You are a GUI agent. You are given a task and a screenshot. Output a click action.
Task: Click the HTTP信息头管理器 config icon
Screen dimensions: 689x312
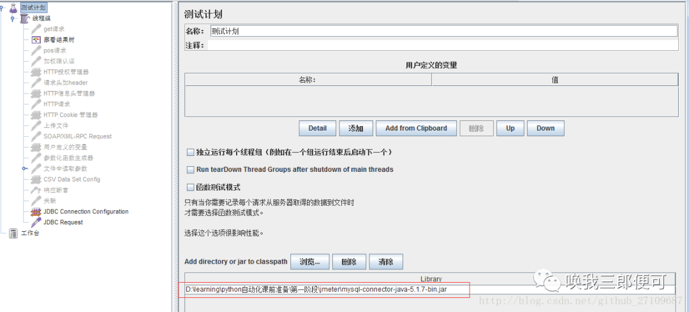tap(36, 94)
